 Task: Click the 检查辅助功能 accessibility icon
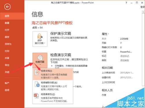(37, 84)
